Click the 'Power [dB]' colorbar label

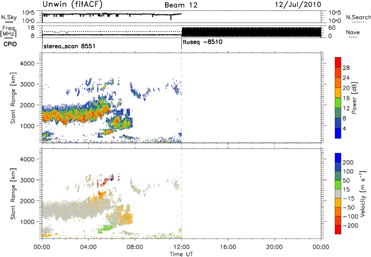pos(354,98)
